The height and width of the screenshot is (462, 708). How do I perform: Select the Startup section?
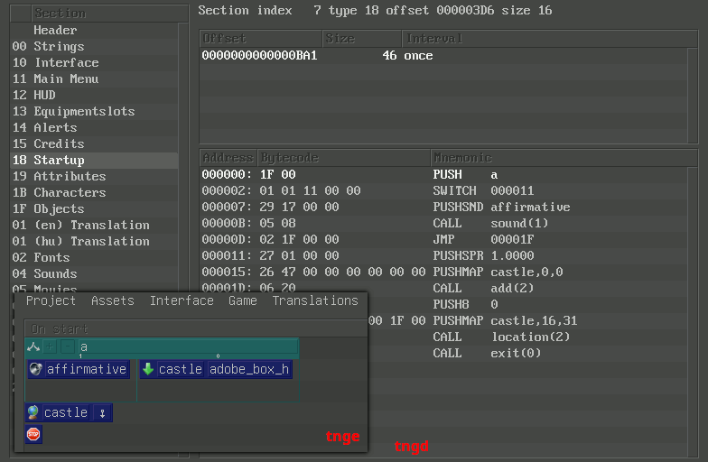click(x=59, y=160)
